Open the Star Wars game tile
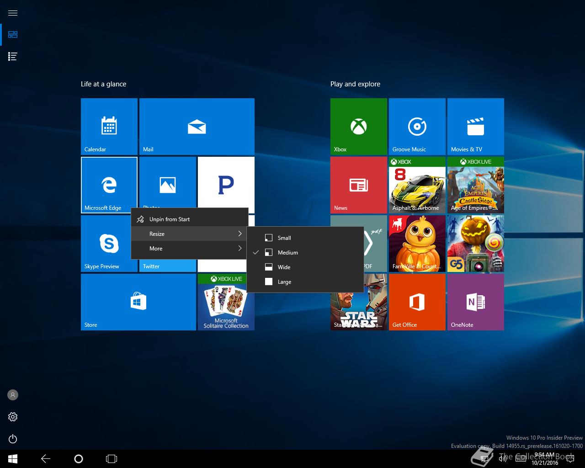Viewport: 585px width, 468px height. pos(359,312)
